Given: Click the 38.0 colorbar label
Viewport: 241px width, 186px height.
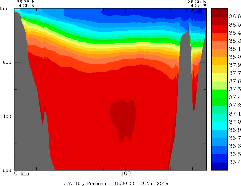Looking at the screenshot, I should point(235,57).
